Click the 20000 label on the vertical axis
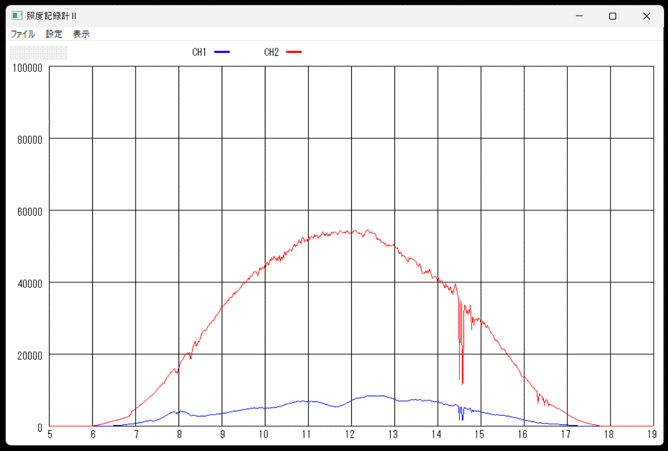 point(30,355)
